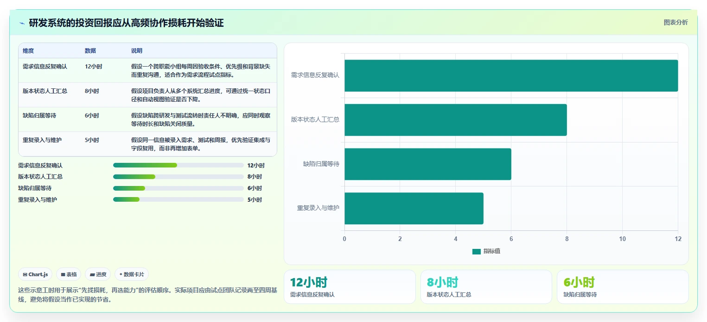
Task: Click the description starting 假设缺陷跨研发
Action: click(201, 120)
